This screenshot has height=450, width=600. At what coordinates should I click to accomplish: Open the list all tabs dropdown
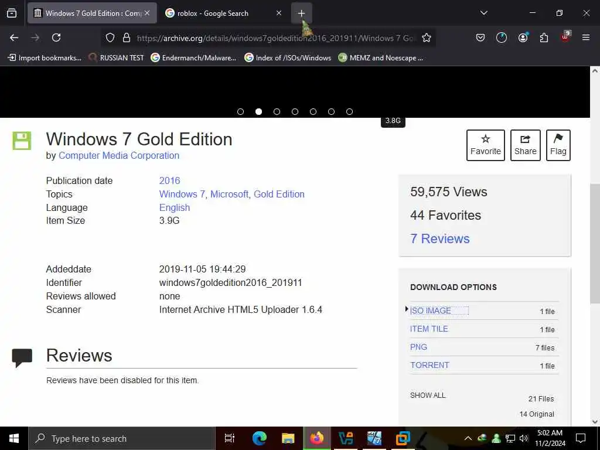(483, 13)
